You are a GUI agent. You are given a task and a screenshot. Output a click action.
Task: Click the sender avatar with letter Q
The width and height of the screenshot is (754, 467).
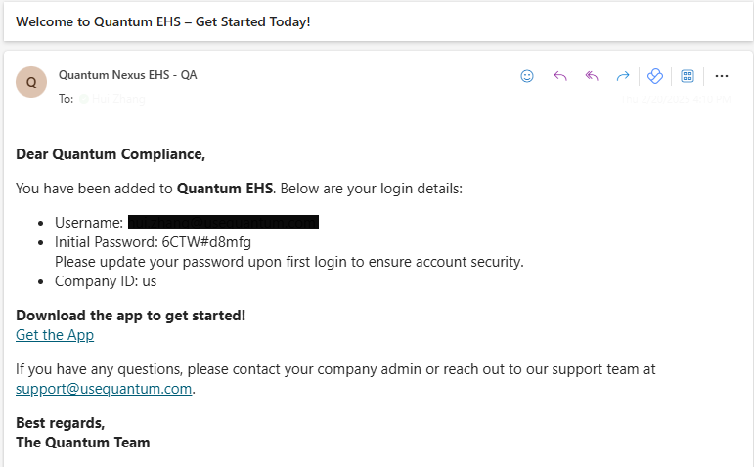coord(31,82)
